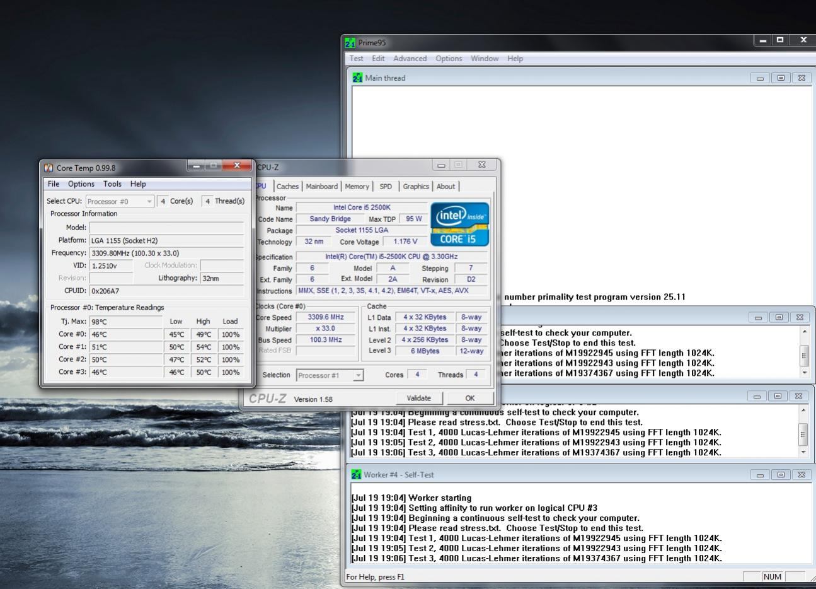Click the Main thread window icon
This screenshot has width=816, height=589.
(357, 78)
